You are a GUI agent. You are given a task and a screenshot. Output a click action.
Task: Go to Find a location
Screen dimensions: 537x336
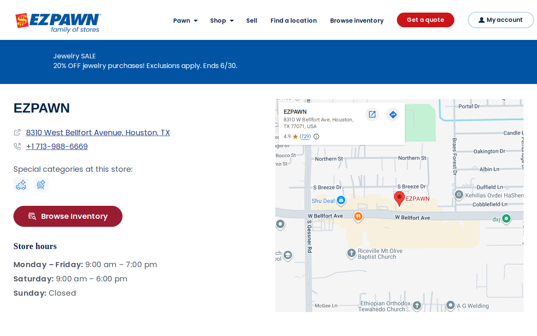pos(294,21)
